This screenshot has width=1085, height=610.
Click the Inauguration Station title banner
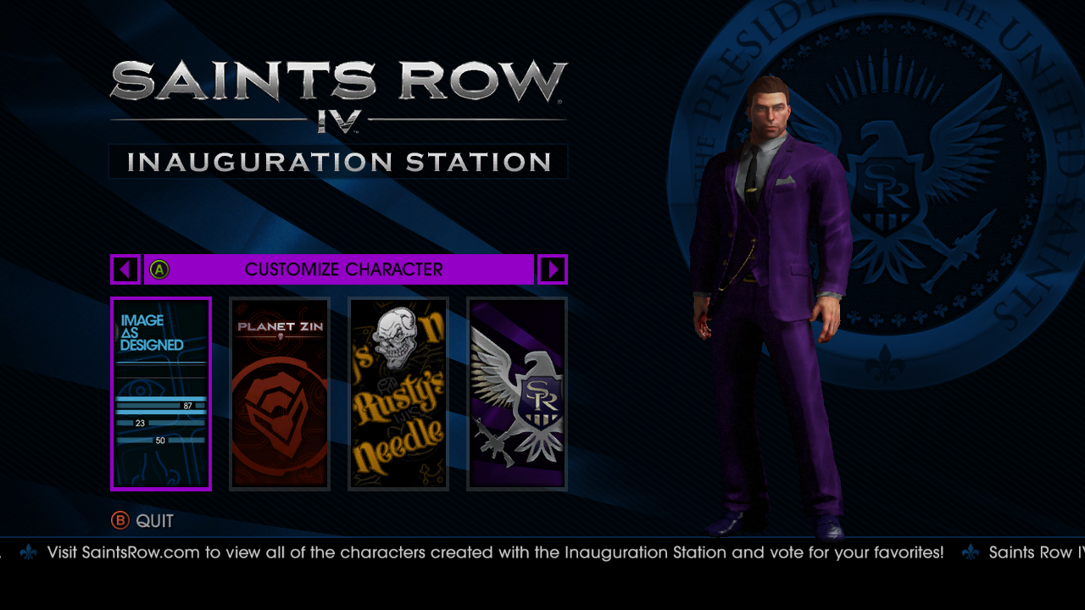[x=338, y=162]
